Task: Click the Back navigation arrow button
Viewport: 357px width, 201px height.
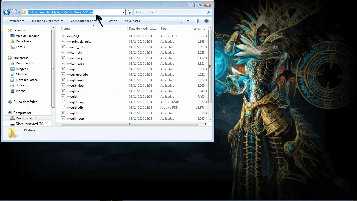Action: point(7,12)
